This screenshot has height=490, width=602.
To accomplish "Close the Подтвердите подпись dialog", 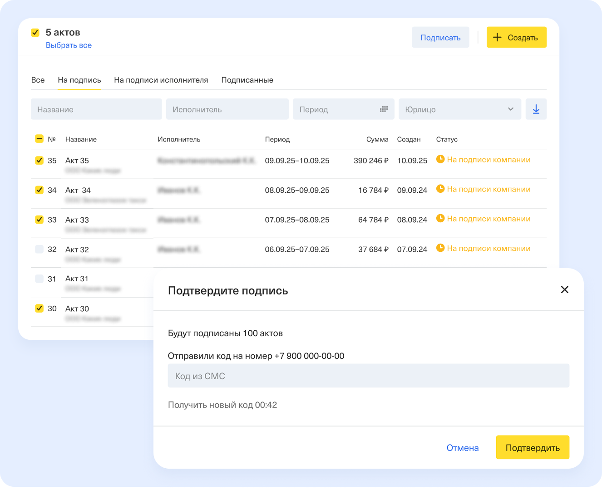I will [564, 289].
